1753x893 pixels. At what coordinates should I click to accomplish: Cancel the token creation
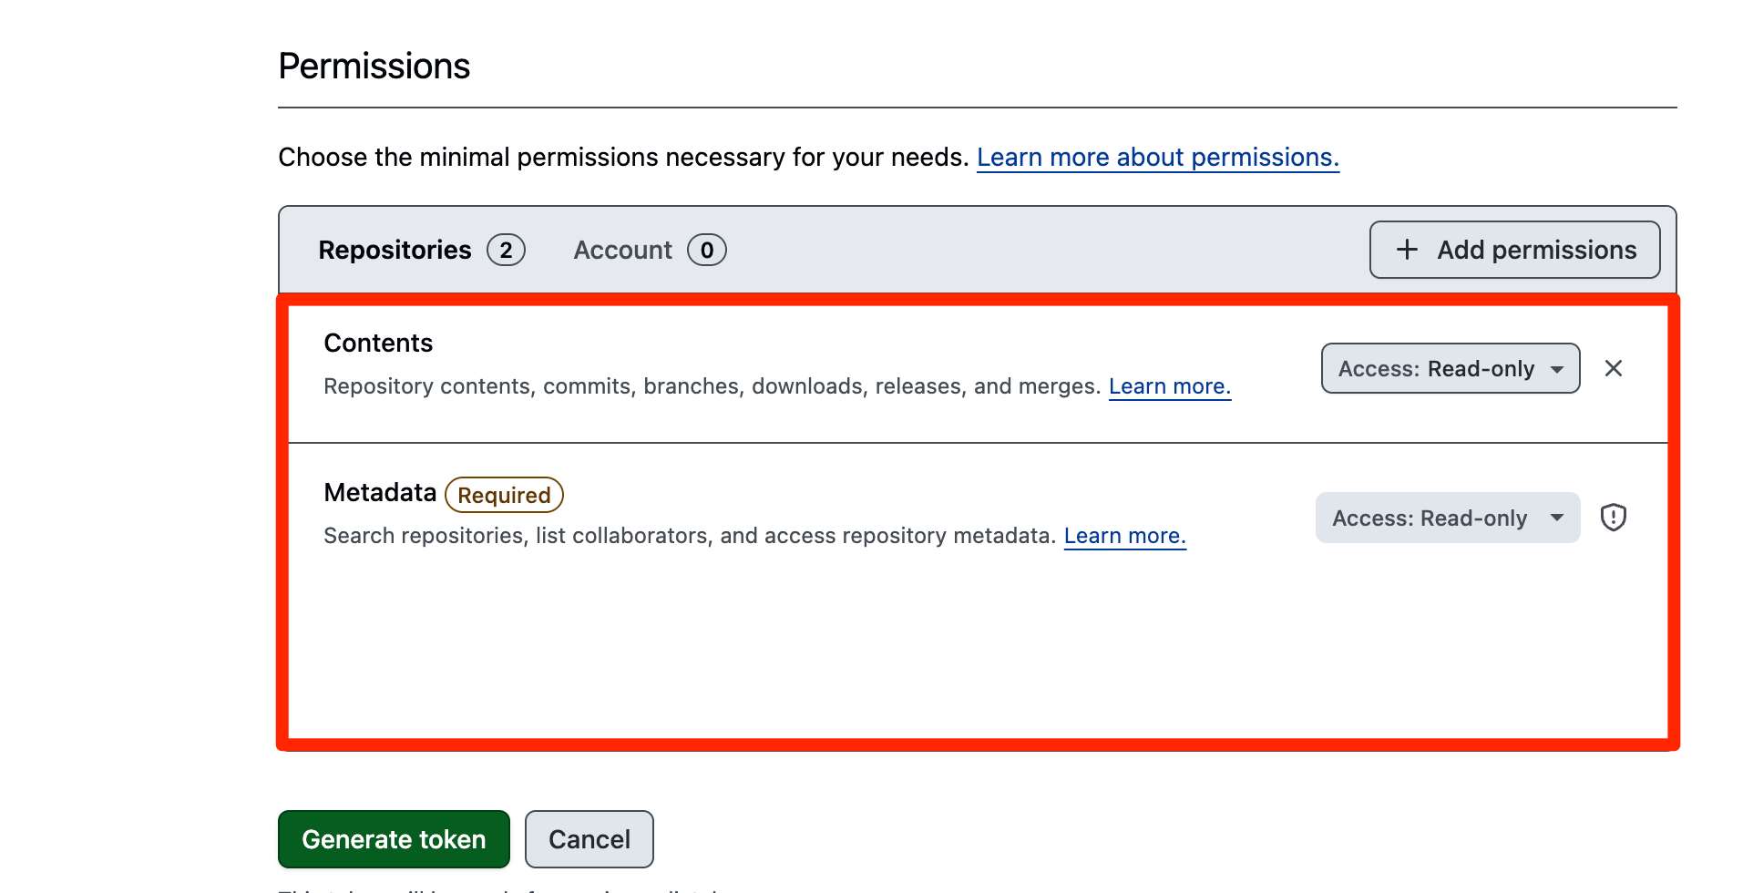point(589,839)
